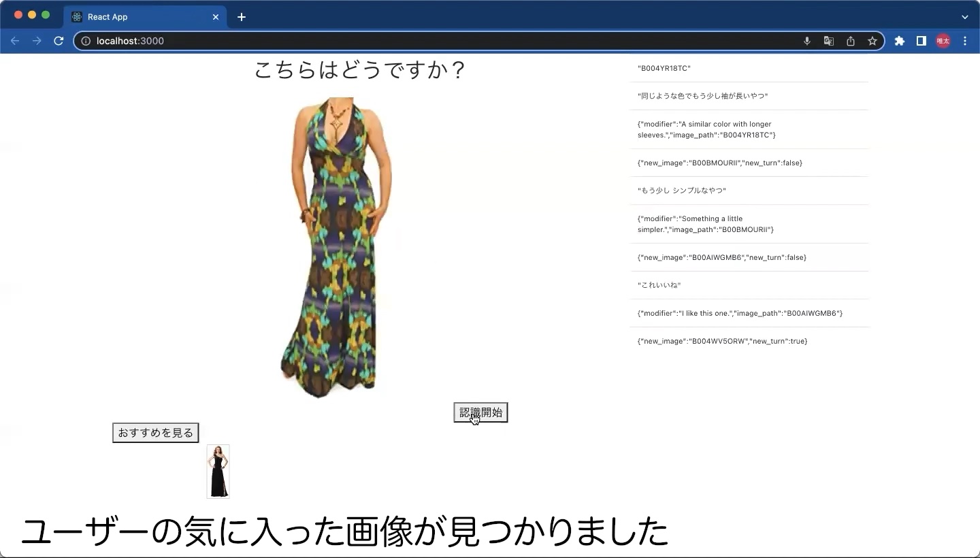Screen dimensions: 980x558
Task: Click the share page icon
Action: tap(851, 41)
